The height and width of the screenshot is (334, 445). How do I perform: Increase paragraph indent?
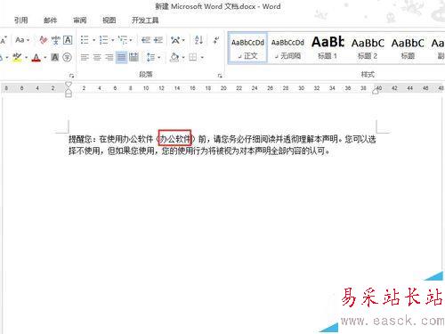tap(158, 40)
